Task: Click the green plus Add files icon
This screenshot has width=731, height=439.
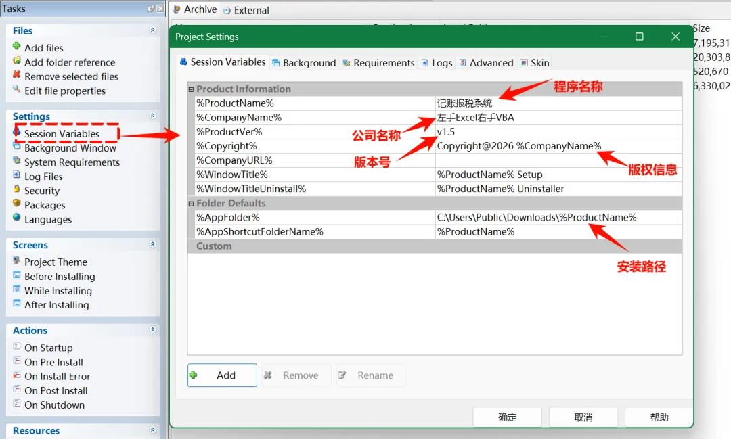Action: (x=17, y=46)
